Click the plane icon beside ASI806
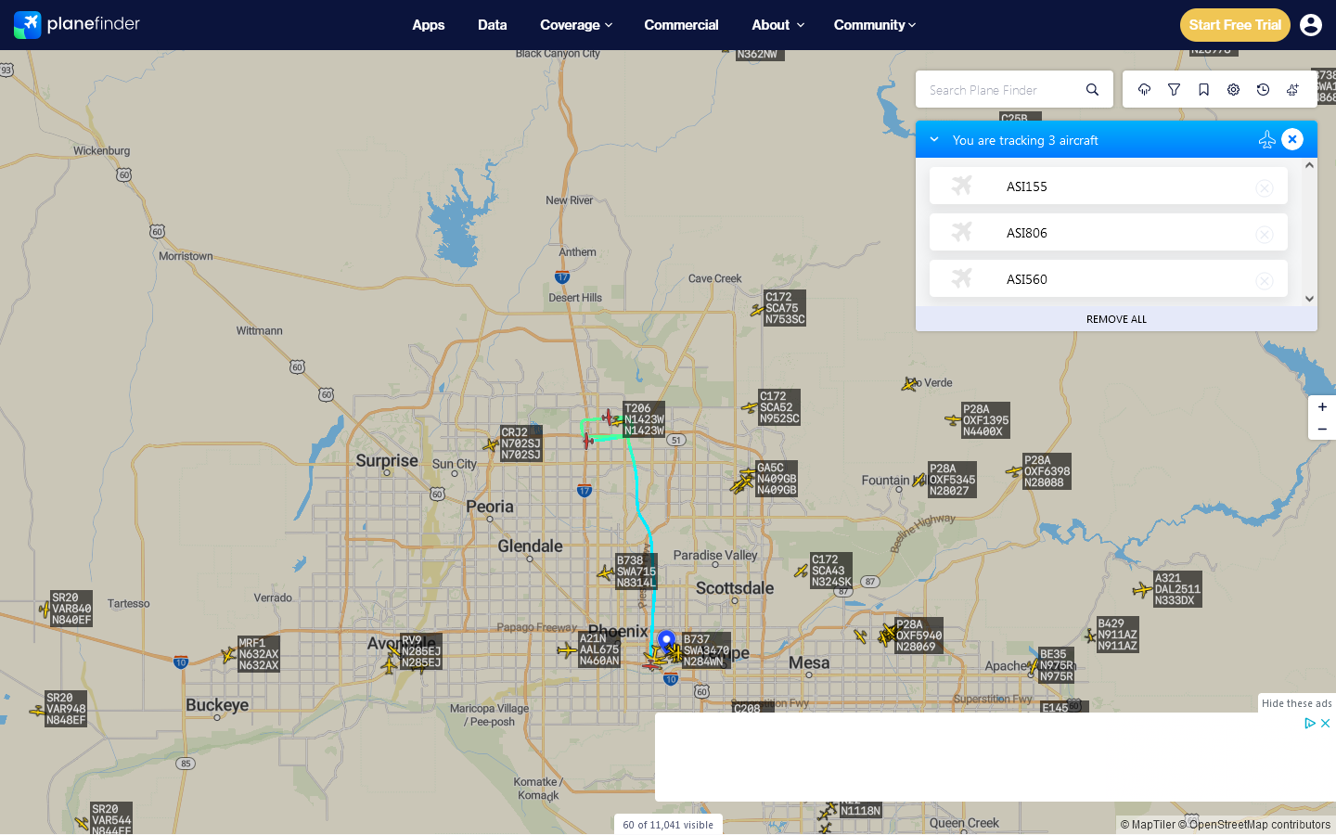This screenshot has width=1336, height=835. tap(962, 232)
